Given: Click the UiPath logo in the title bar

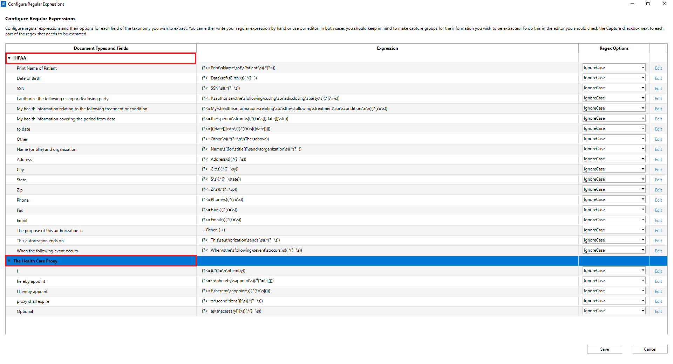Looking at the screenshot, I should coord(4,4).
